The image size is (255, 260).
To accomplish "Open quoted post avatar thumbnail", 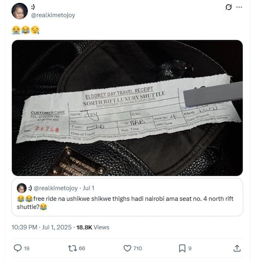I will (22, 188).
